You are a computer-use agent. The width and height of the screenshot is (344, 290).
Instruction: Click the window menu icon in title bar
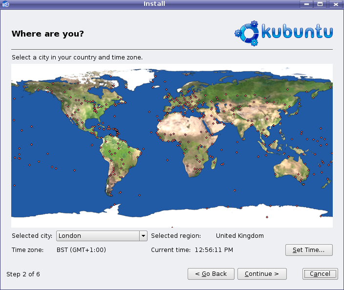click(x=5, y=4)
